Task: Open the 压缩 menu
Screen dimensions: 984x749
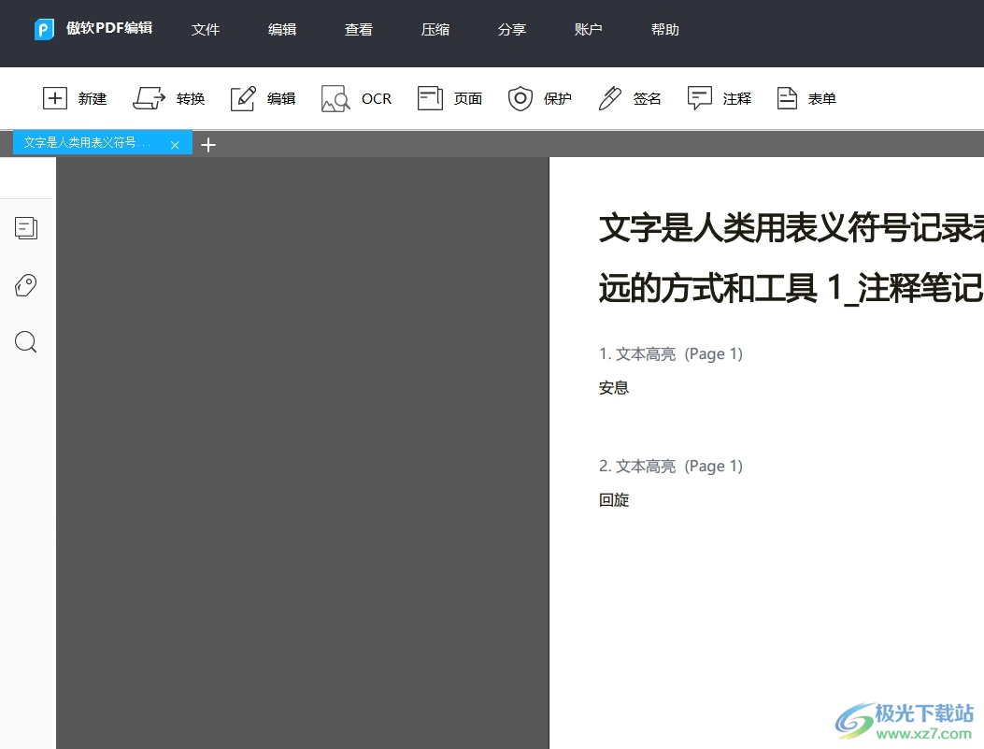Action: (435, 30)
